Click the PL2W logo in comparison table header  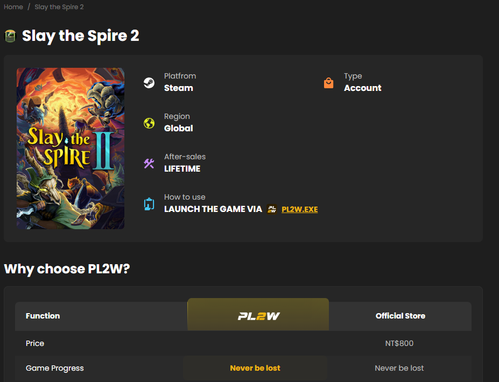tap(258, 316)
